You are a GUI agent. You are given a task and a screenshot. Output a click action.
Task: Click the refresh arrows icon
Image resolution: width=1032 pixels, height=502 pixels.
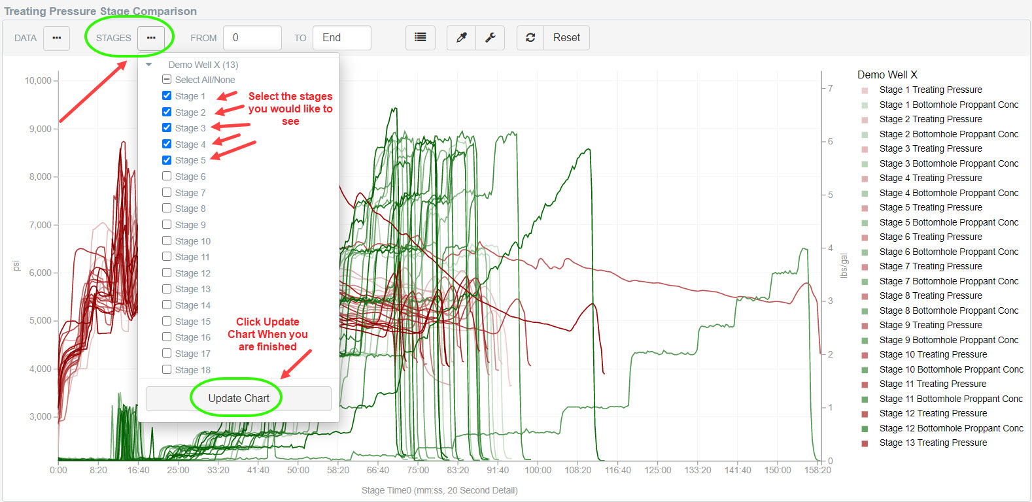point(530,38)
